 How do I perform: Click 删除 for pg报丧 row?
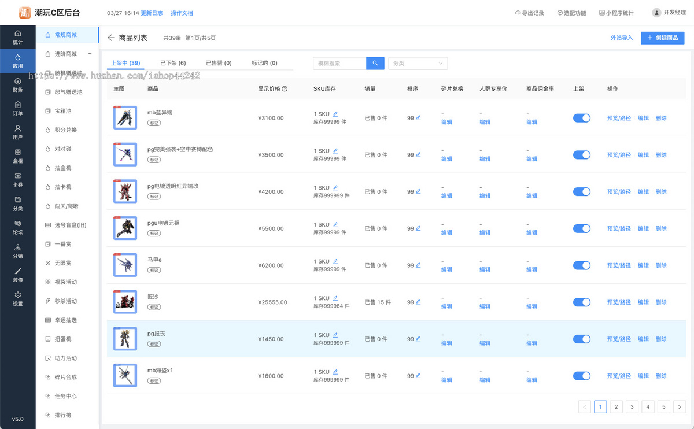[661, 339]
